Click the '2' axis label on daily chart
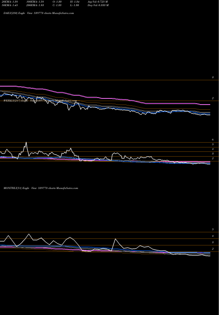Screen dimensions: 219x315 [213, 98]
